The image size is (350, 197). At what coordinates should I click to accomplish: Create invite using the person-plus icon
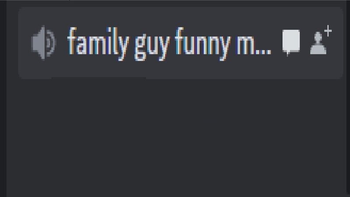(x=321, y=40)
